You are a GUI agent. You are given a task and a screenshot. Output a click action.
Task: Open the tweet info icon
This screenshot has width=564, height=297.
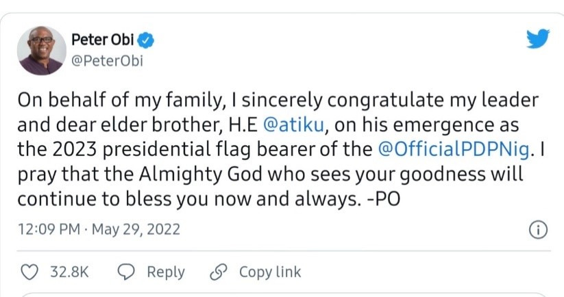click(539, 231)
